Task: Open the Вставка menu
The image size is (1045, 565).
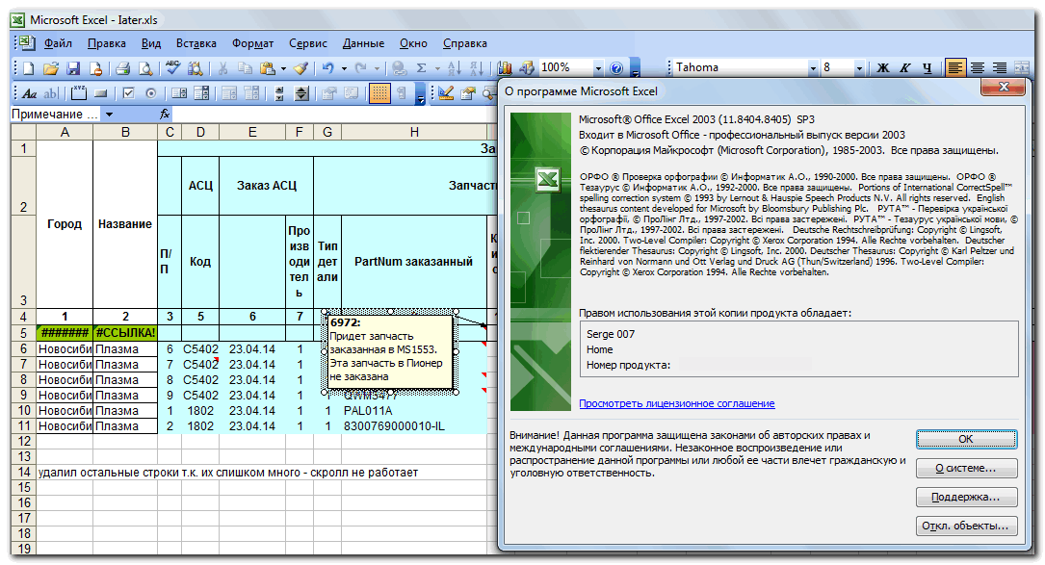Action: [x=196, y=43]
